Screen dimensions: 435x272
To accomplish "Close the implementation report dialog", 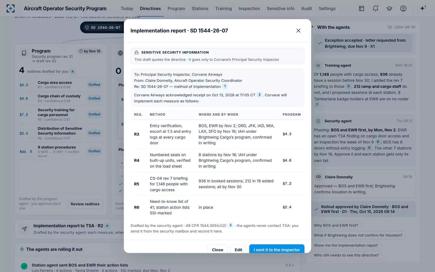I will 298,31.
